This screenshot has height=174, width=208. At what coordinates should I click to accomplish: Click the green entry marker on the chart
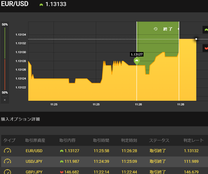pos(136,61)
